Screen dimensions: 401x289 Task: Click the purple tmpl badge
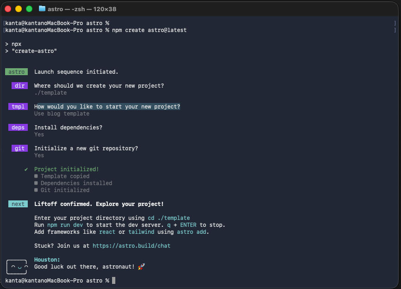click(18, 107)
